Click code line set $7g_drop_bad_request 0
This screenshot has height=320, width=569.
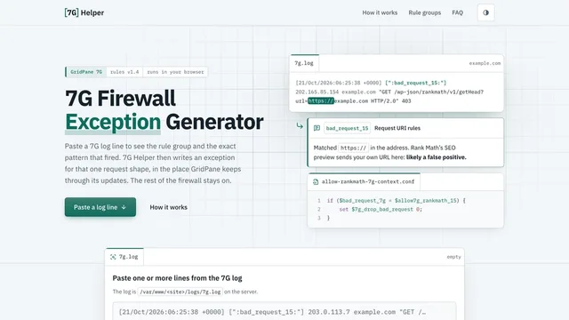381,210
